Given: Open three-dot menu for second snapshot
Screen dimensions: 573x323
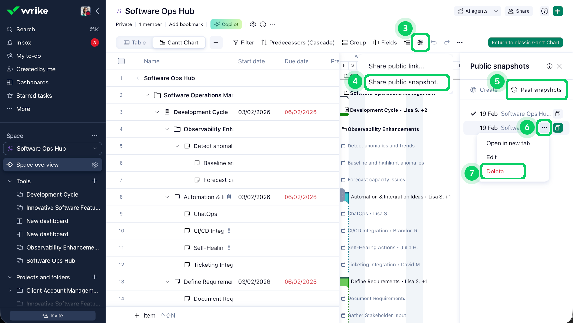Looking at the screenshot, I should click(x=544, y=128).
